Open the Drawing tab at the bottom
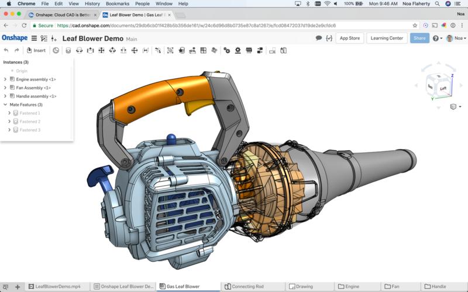Screen dimensions: 468x292 tap(304, 287)
